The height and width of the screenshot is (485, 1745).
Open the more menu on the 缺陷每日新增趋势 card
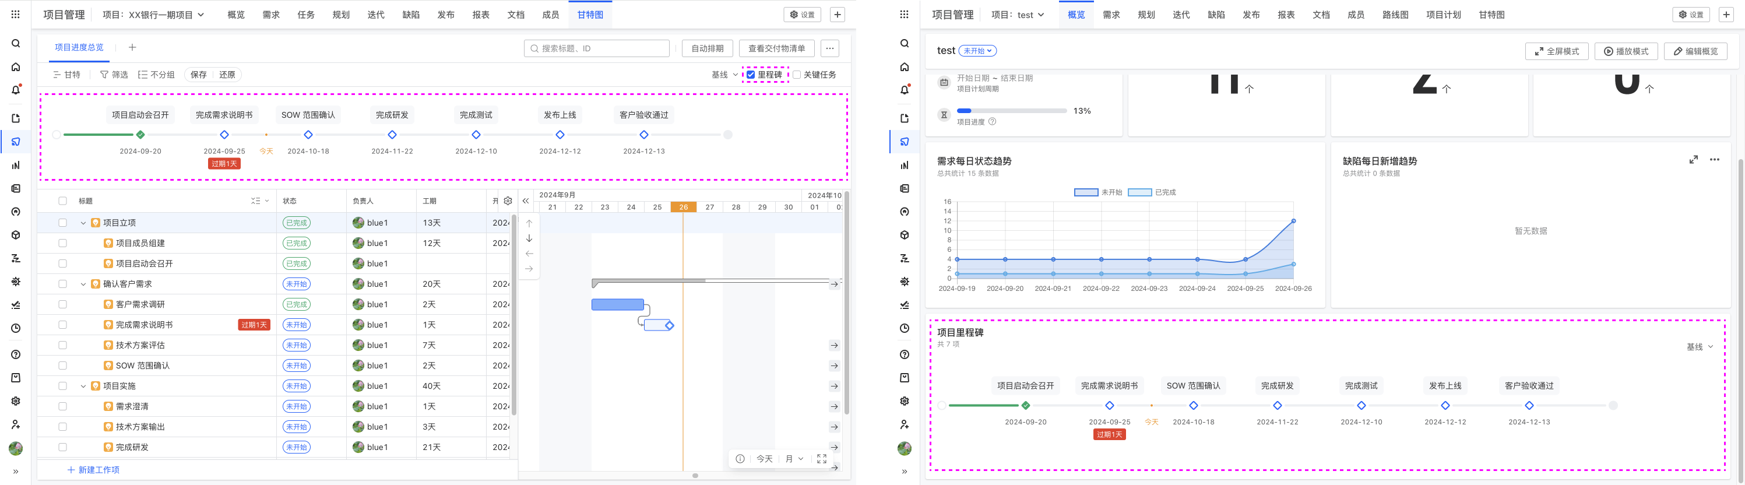point(1715,160)
